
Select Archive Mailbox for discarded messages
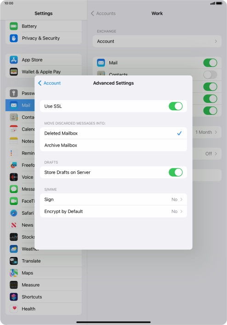tap(113, 145)
